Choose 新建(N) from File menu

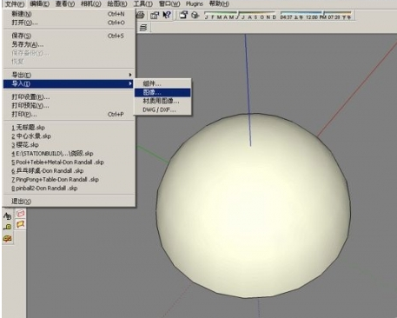click(69, 14)
